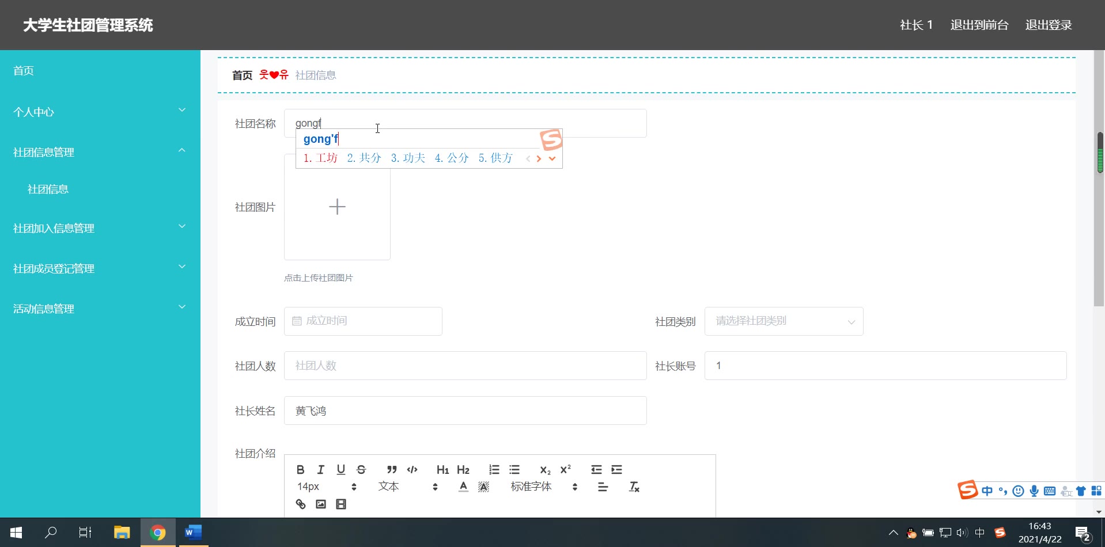Choose IME candidate 5 供方
The width and height of the screenshot is (1105, 547).
pyautogui.click(x=495, y=158)
